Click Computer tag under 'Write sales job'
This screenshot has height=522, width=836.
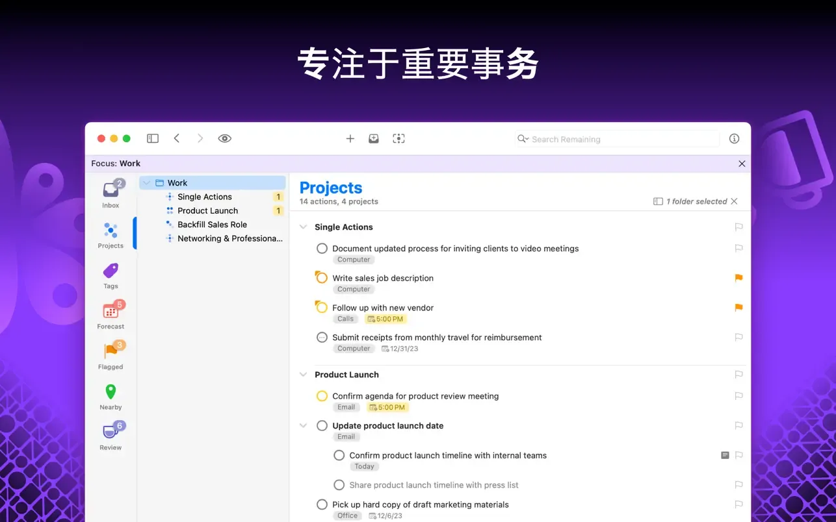click(354, 289)
